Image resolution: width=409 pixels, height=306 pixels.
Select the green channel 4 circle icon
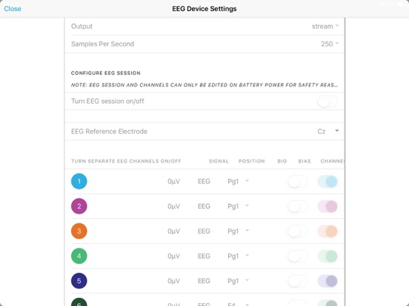[79, 256]
